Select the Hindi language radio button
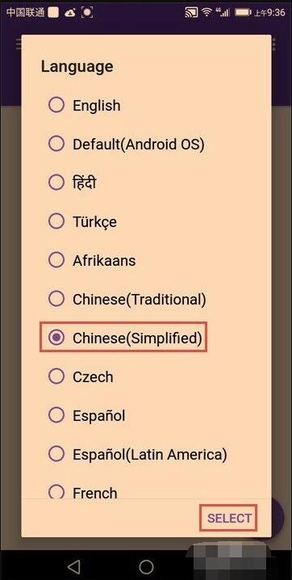This screenshot has width=292, height=580. pyautogui.click(x=56, y=182)
